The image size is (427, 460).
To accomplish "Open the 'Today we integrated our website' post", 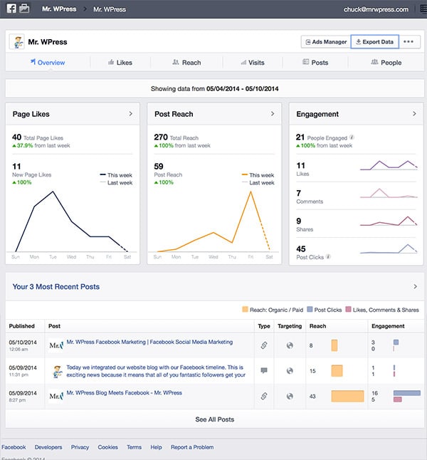I will tap(156, 371).
